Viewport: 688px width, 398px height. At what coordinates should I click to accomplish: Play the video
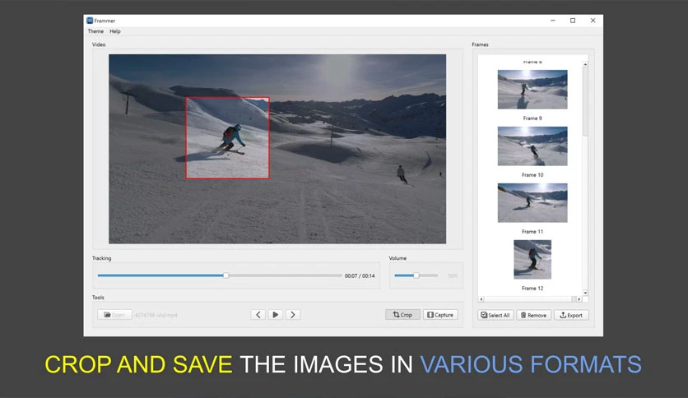(x=276, y=314)
